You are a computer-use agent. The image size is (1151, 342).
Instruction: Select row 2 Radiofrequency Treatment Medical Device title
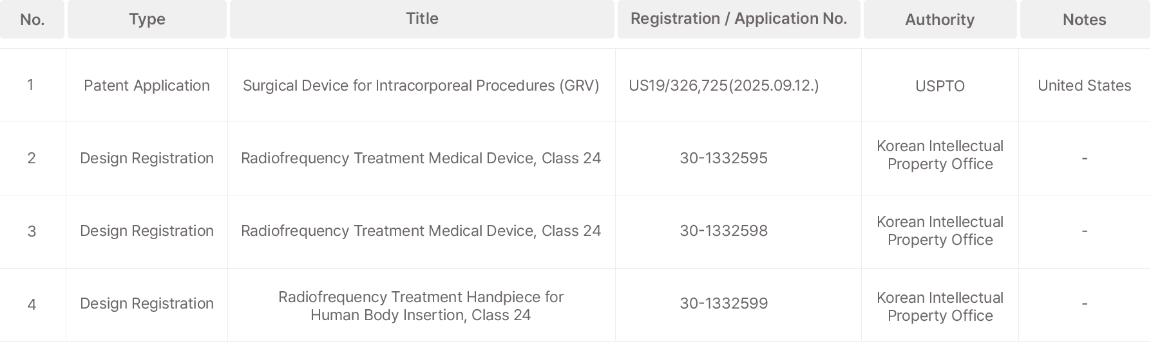(421, 158)
